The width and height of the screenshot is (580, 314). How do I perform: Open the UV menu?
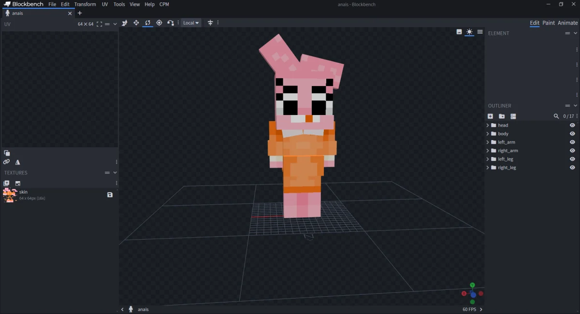coord(105,4)
